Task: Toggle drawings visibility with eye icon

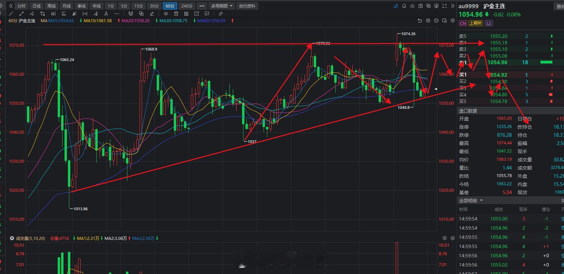Action: coord(166,14)
